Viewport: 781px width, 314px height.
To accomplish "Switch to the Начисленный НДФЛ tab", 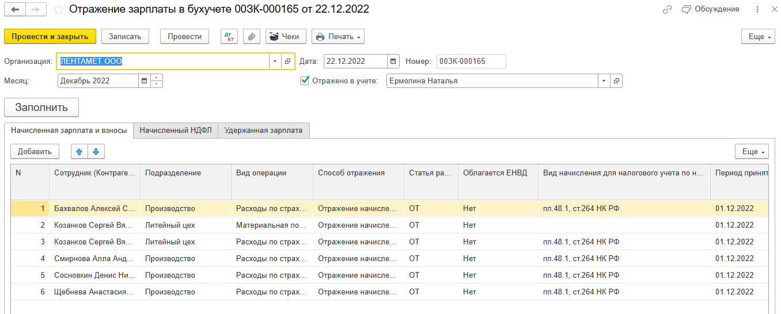I will (176, 130).
